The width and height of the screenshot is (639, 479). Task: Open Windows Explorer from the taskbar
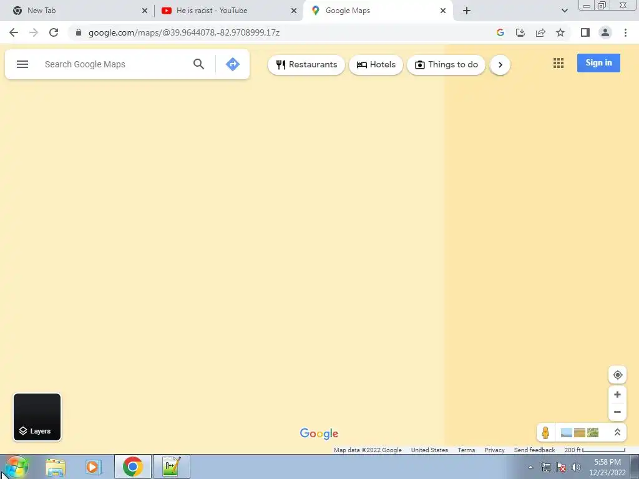point(56,467)
